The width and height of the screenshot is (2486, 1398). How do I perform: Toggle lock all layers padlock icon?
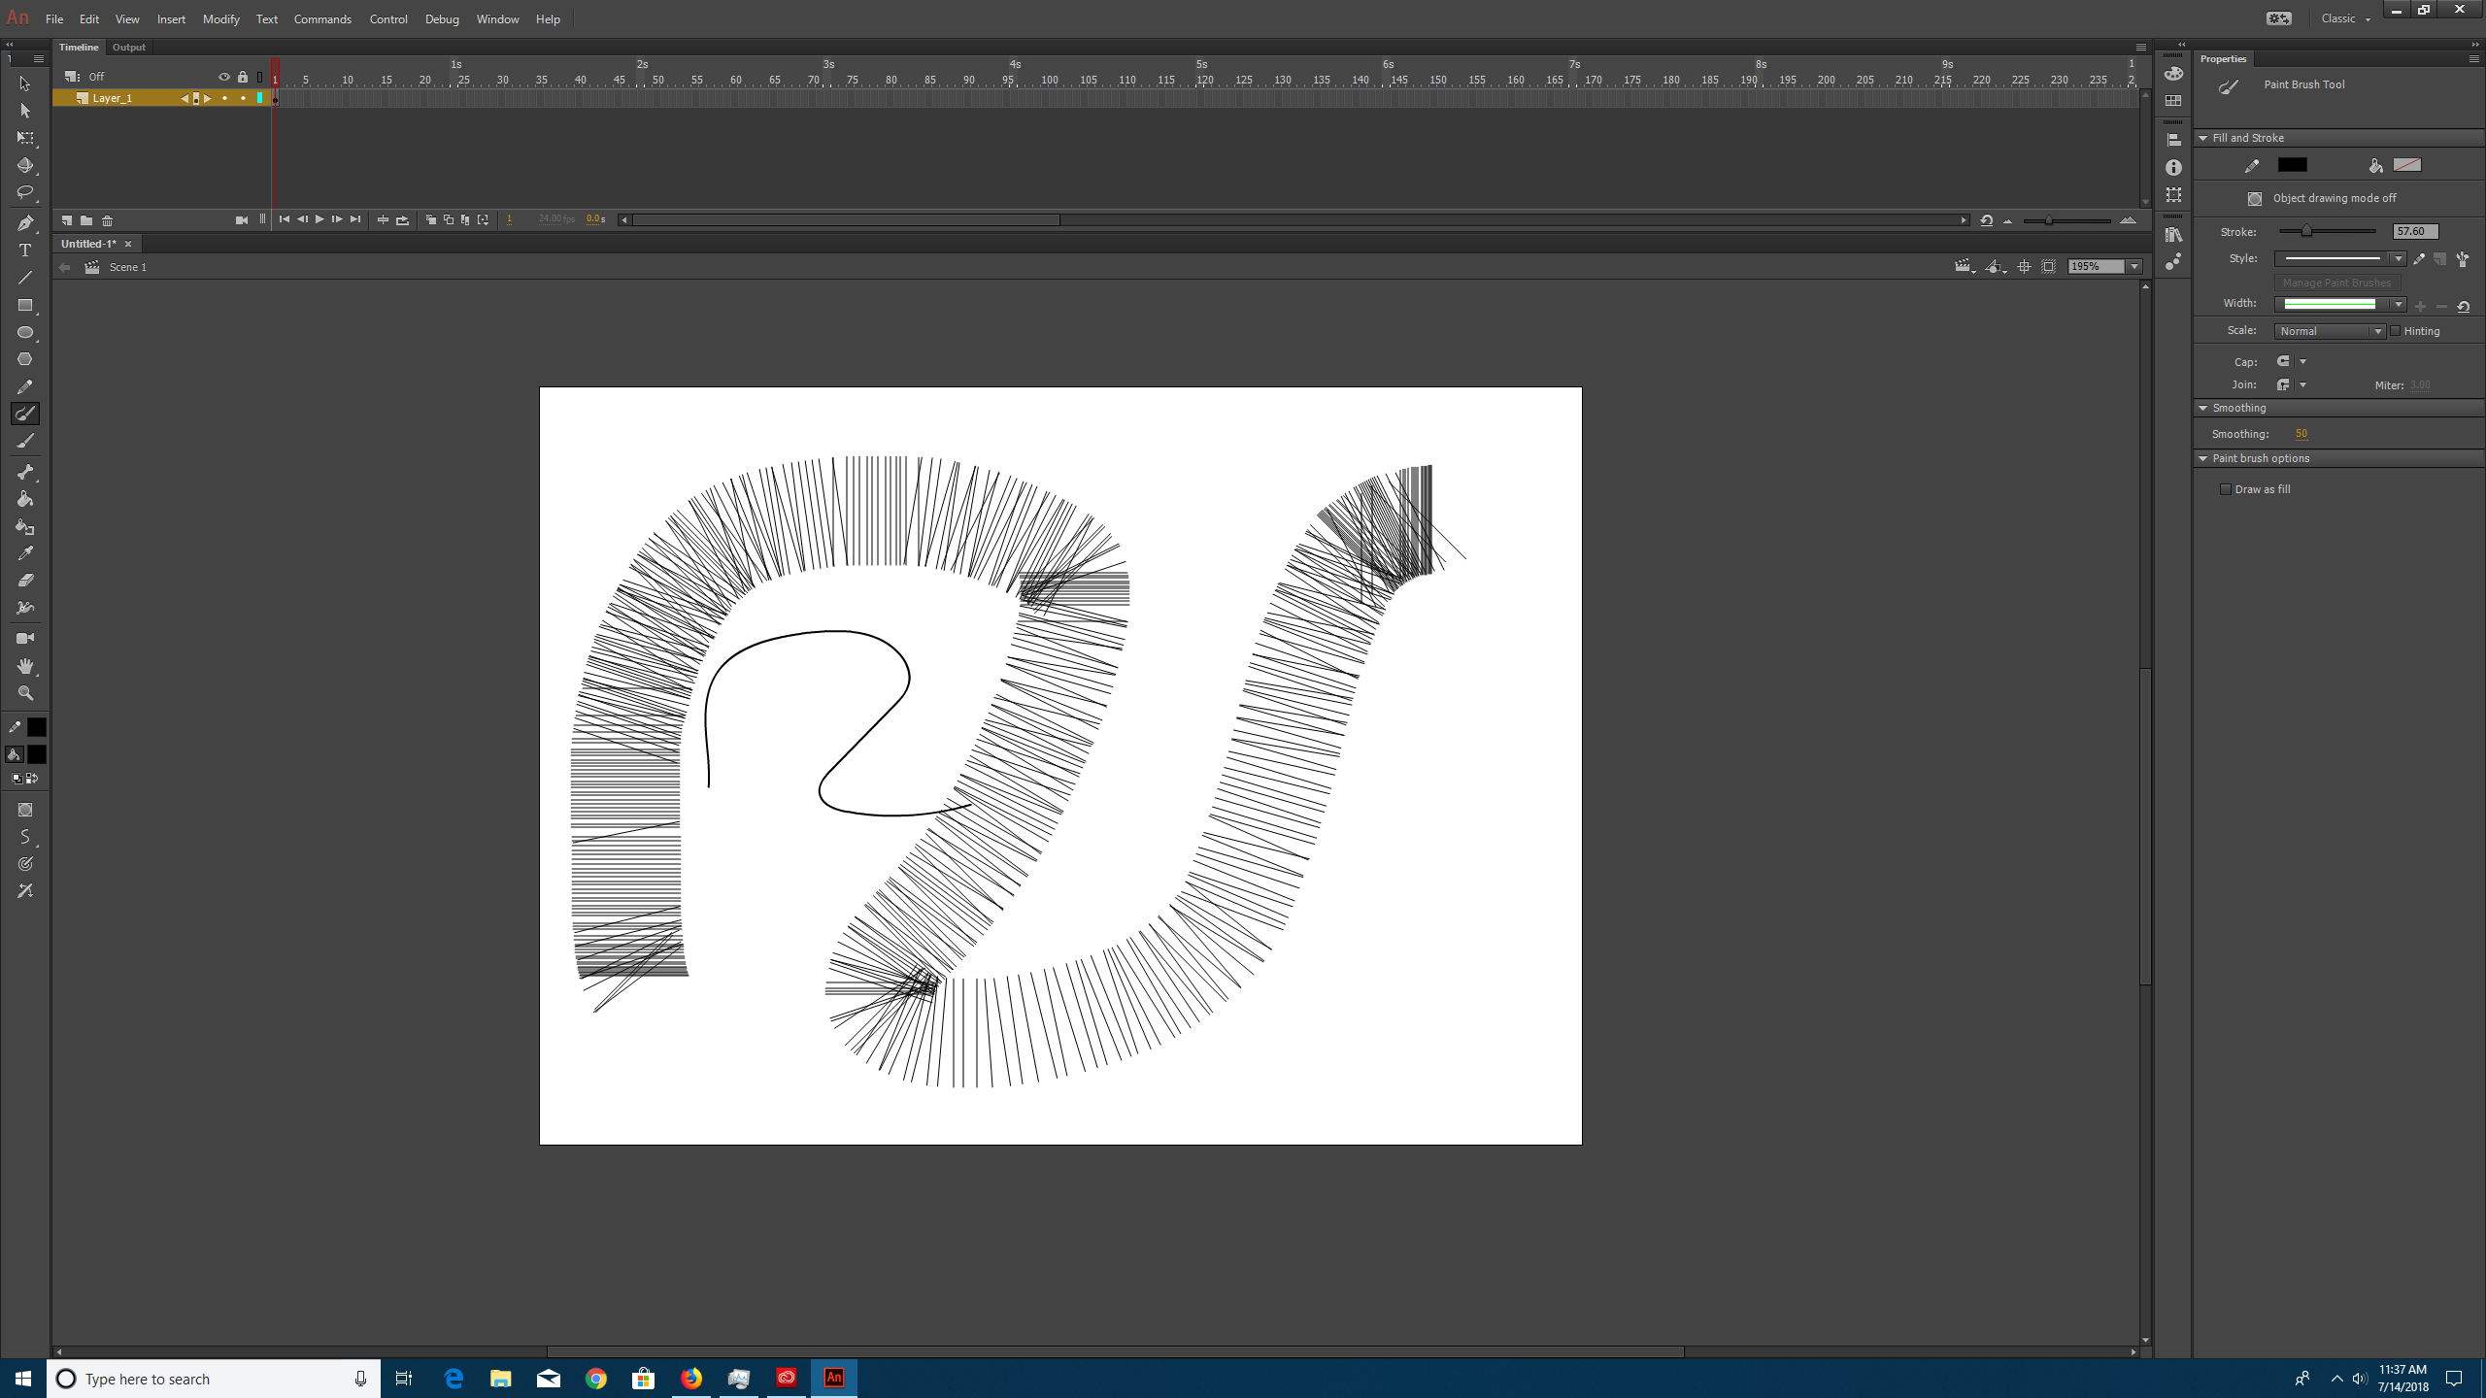point(243,77)
